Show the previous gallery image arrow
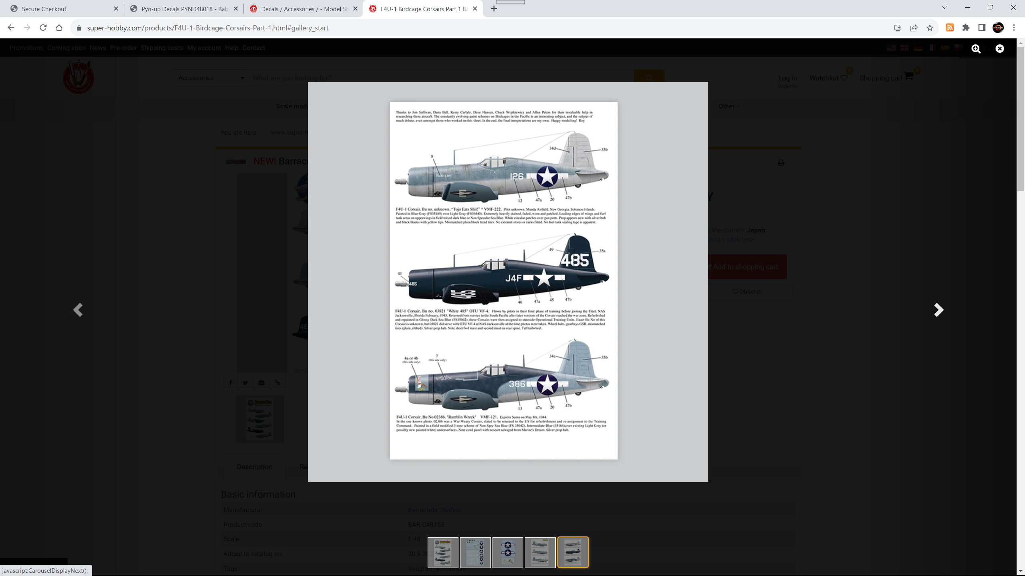1025x576 pixels. 78,310
